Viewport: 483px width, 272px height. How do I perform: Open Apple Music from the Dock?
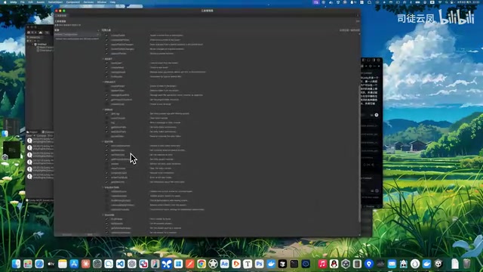click(x=322, y=264)
